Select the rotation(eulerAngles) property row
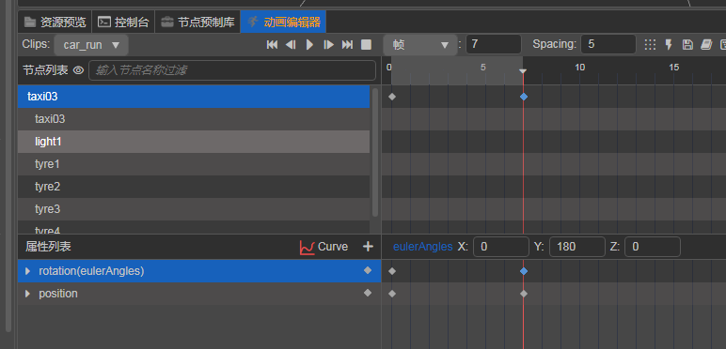Screen dimensions: 726x349 (199, 271)
